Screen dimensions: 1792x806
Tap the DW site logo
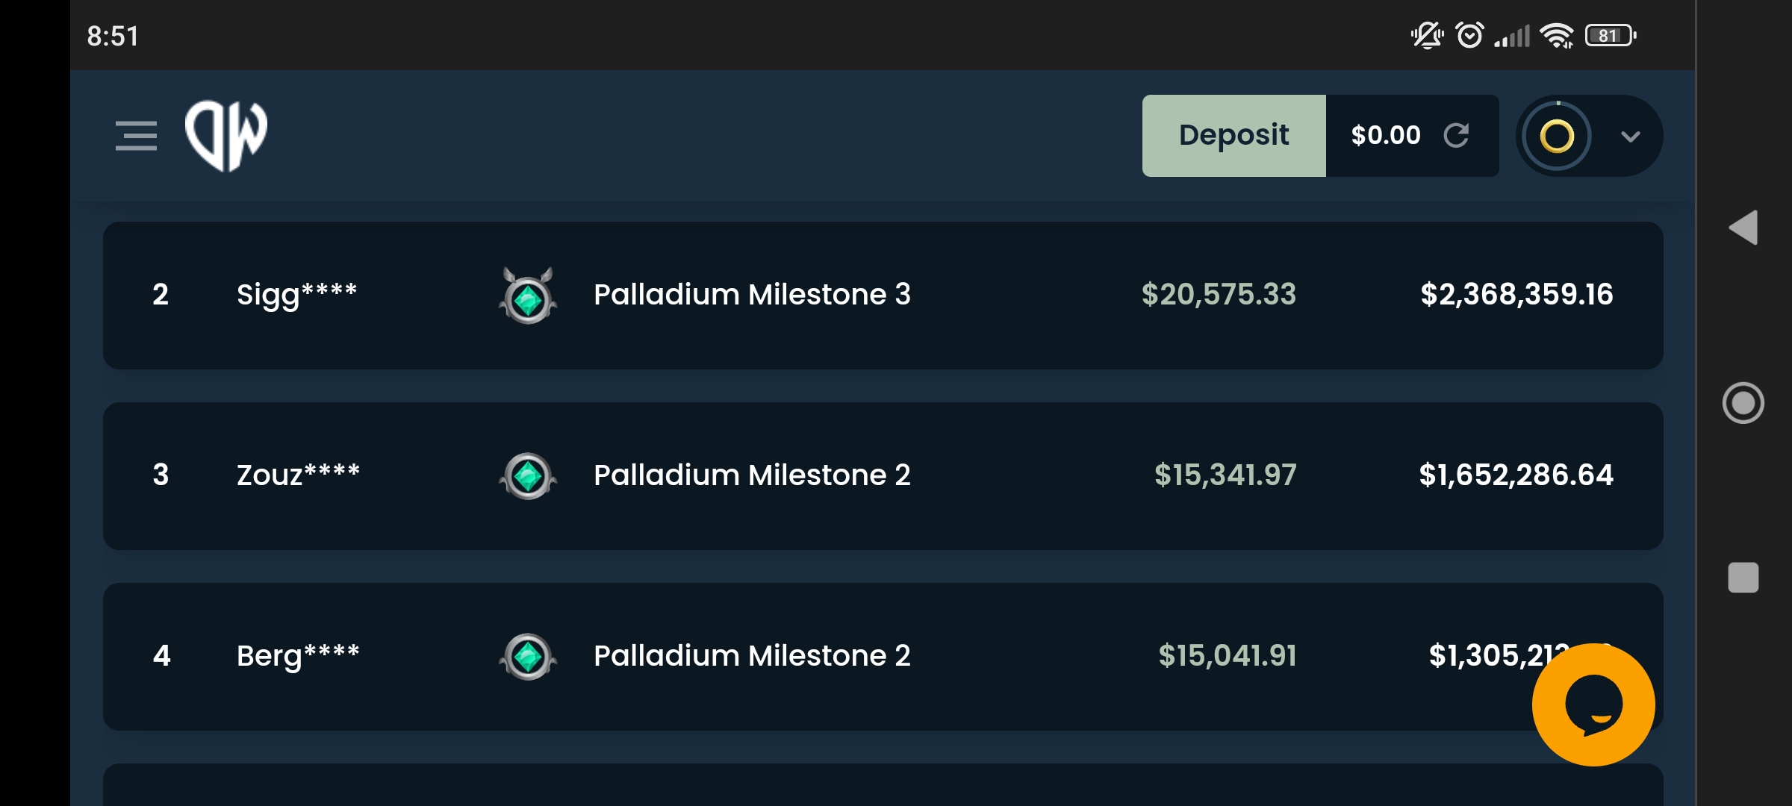coord(226,136)
